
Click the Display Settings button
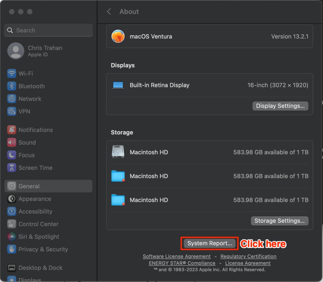pos(280,106)
